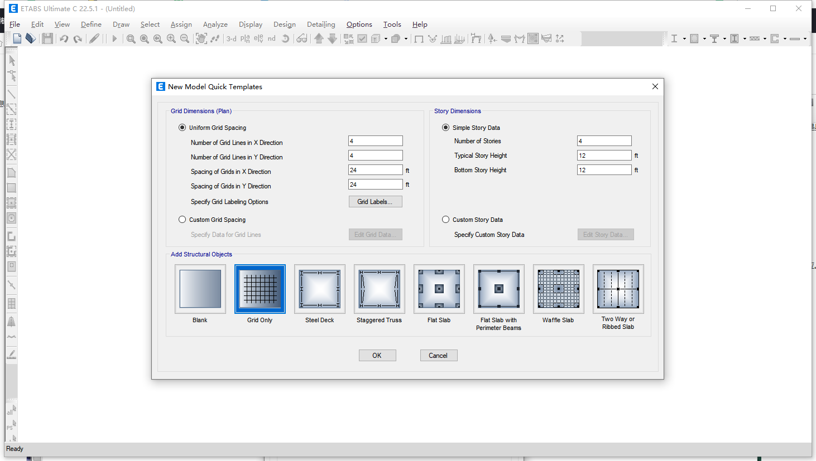Open the Assign menu
816x461 pixels.
pyautogui.click(x=181, y=24)
